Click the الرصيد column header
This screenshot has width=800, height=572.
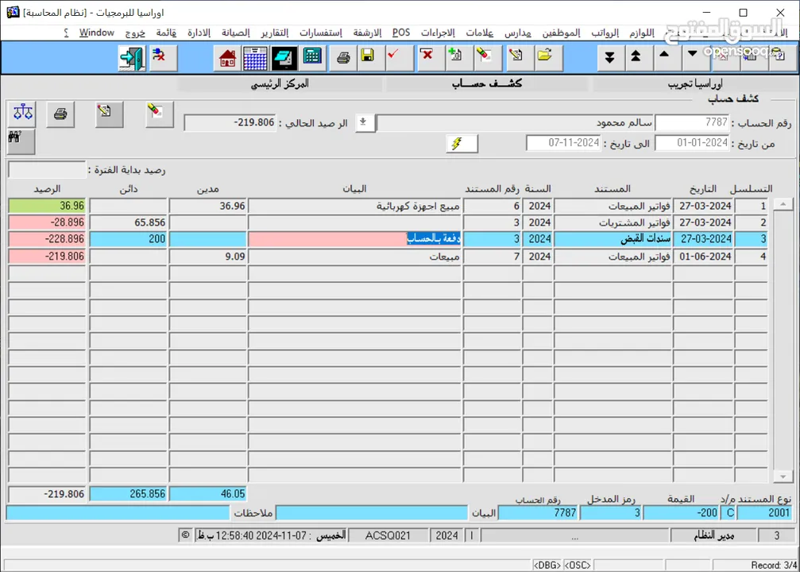[47, 189]
